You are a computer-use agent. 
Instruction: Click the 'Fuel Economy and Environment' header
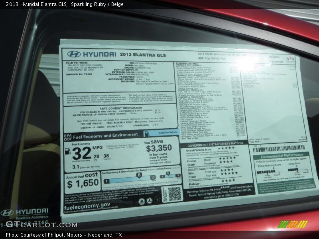point(105,136)
